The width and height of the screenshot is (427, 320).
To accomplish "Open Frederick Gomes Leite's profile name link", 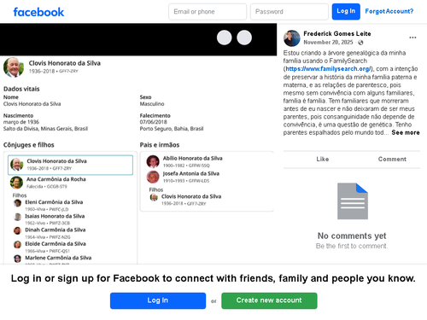I will (x=337, y=34).
